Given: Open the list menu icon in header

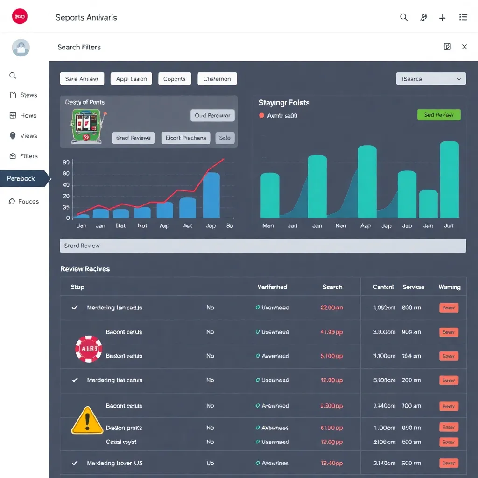Looking at the screenshot, I should click(463, 17).
